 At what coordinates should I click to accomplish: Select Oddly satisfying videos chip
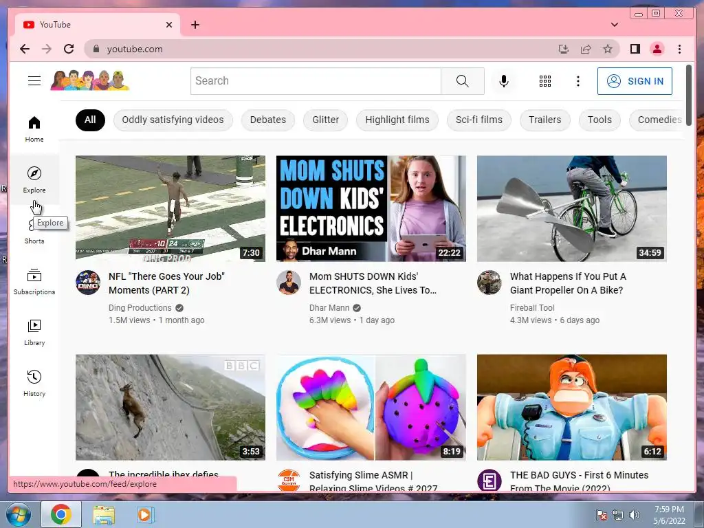tap(173, 120)
